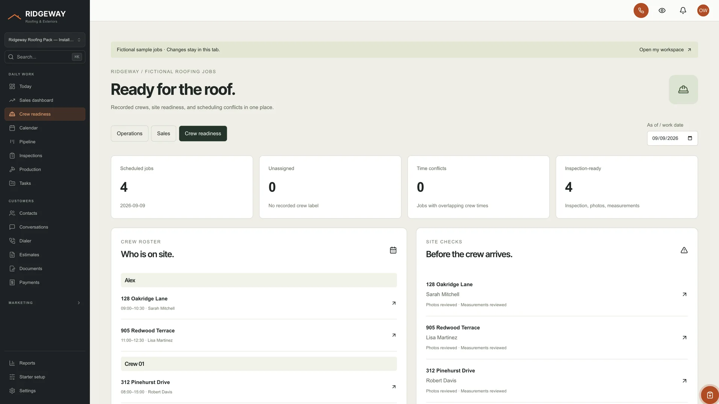The height and width of the screenshot is (404, 719).
Task: Open Inspections in the sidebar
Action: [45, 156]
